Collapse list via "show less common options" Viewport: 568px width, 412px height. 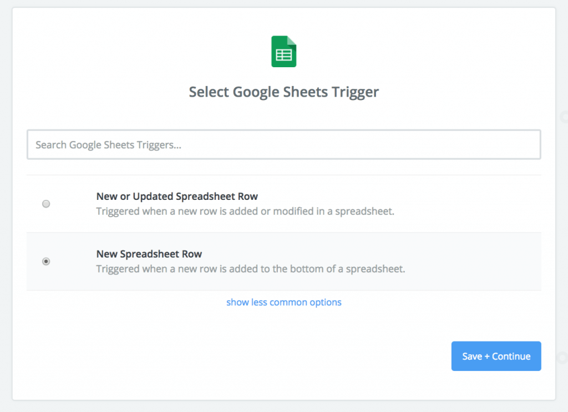[283, 302]
